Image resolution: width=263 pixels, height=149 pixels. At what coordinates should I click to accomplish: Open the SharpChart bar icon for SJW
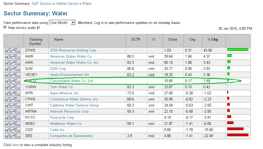[x=7, y=69]
